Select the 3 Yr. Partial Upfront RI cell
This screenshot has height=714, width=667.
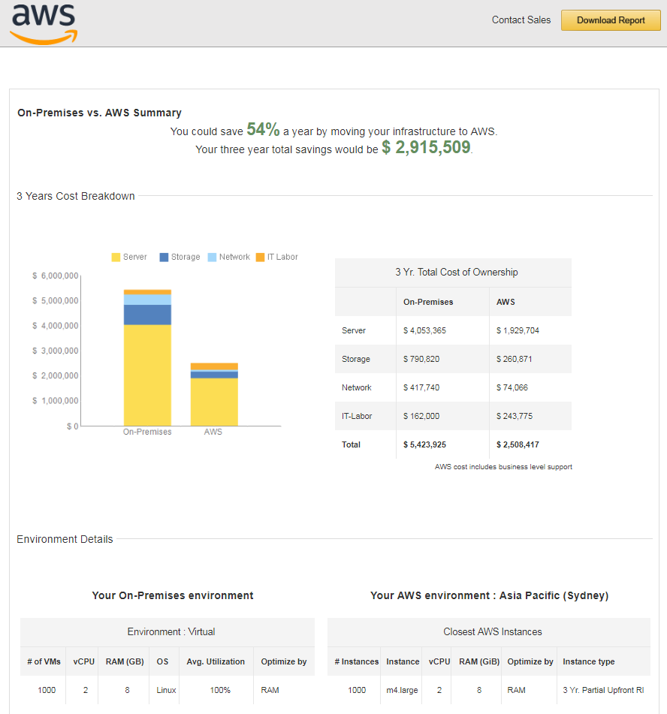click(603, 690)
